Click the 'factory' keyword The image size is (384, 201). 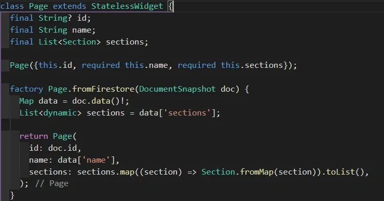click(x=26, y=89)
